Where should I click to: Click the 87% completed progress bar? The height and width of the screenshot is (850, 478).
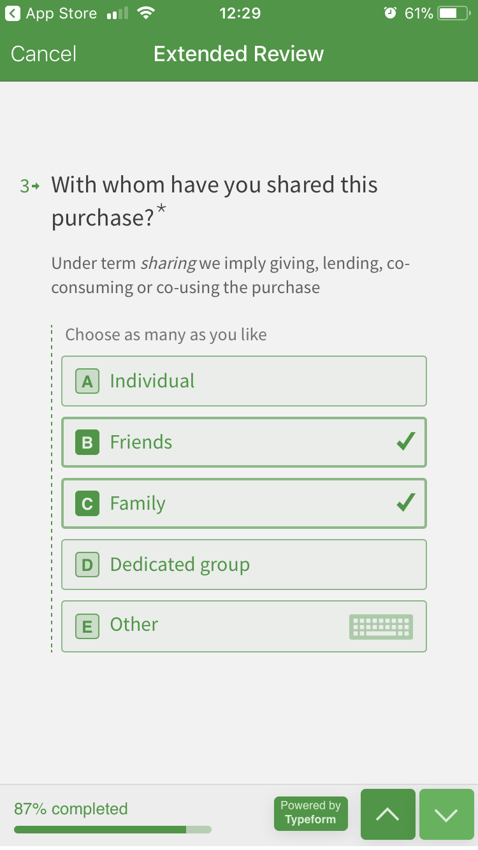coord(112,830)
